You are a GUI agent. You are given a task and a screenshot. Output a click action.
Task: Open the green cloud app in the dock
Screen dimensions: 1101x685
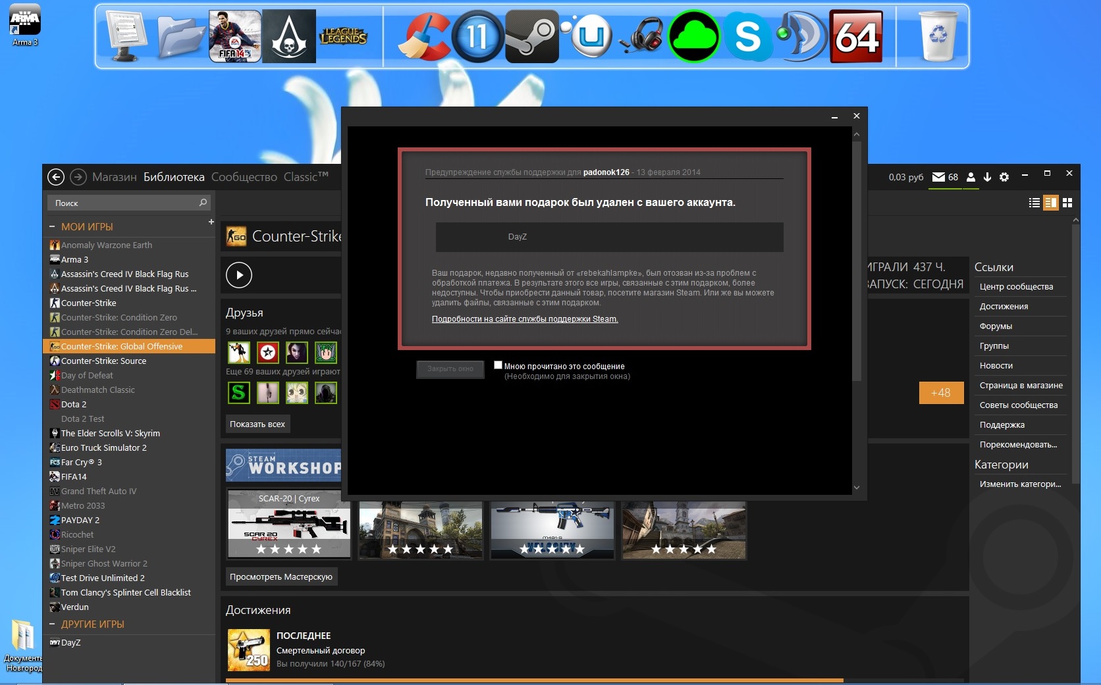tap(694, 36)
